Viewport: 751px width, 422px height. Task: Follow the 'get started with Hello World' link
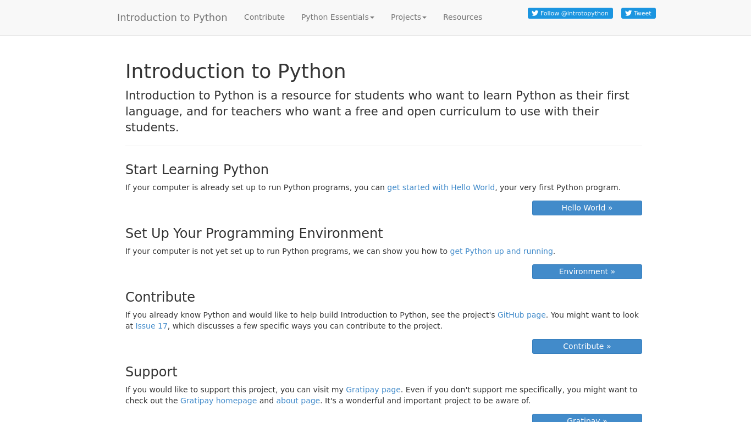(x=440, y=187)
